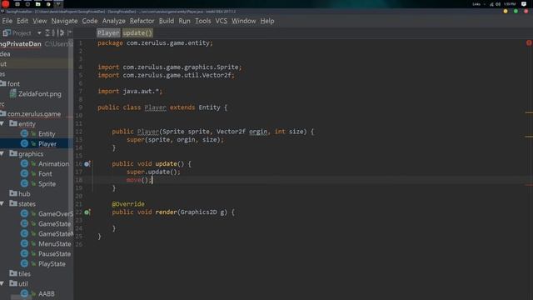This screenshot has width=533, height=300.
Task: Open the AABB class
Action: point(47,293)
